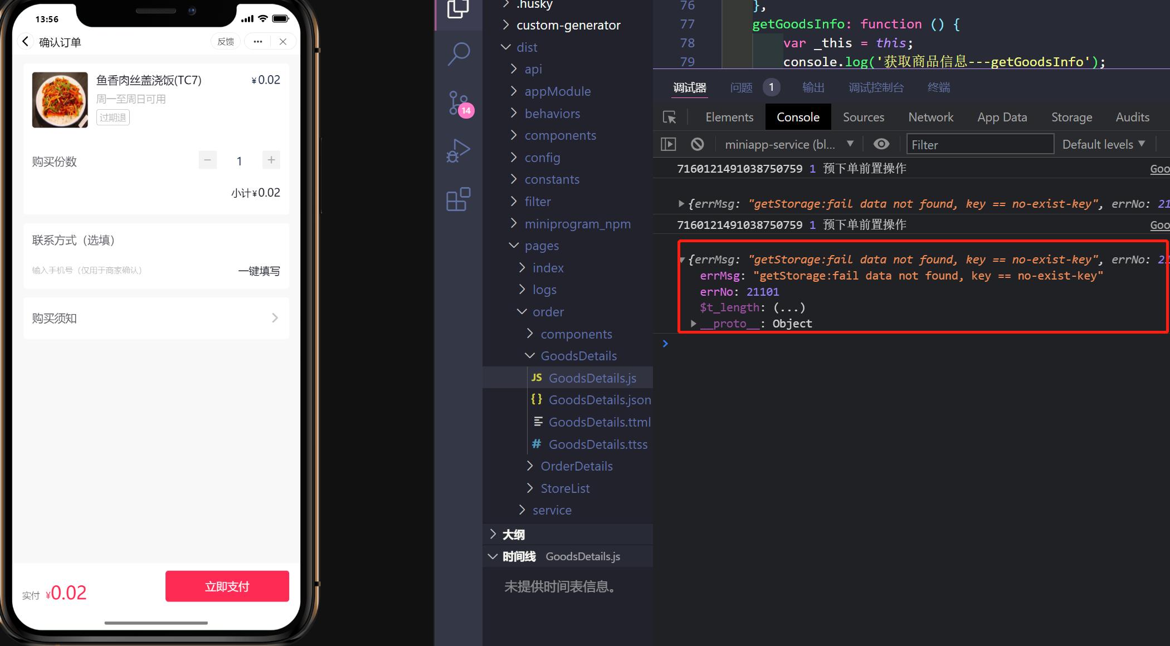Open Run and Debug icon
Viewport: 1170px width, 646px height.
[x=459, y=150]
